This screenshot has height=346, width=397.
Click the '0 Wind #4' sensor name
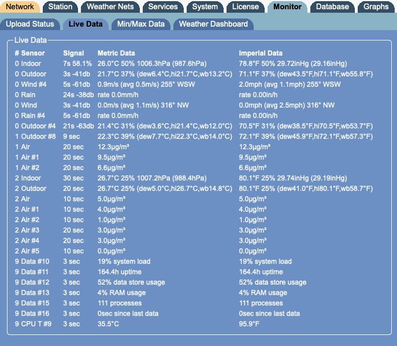(31, 84)
